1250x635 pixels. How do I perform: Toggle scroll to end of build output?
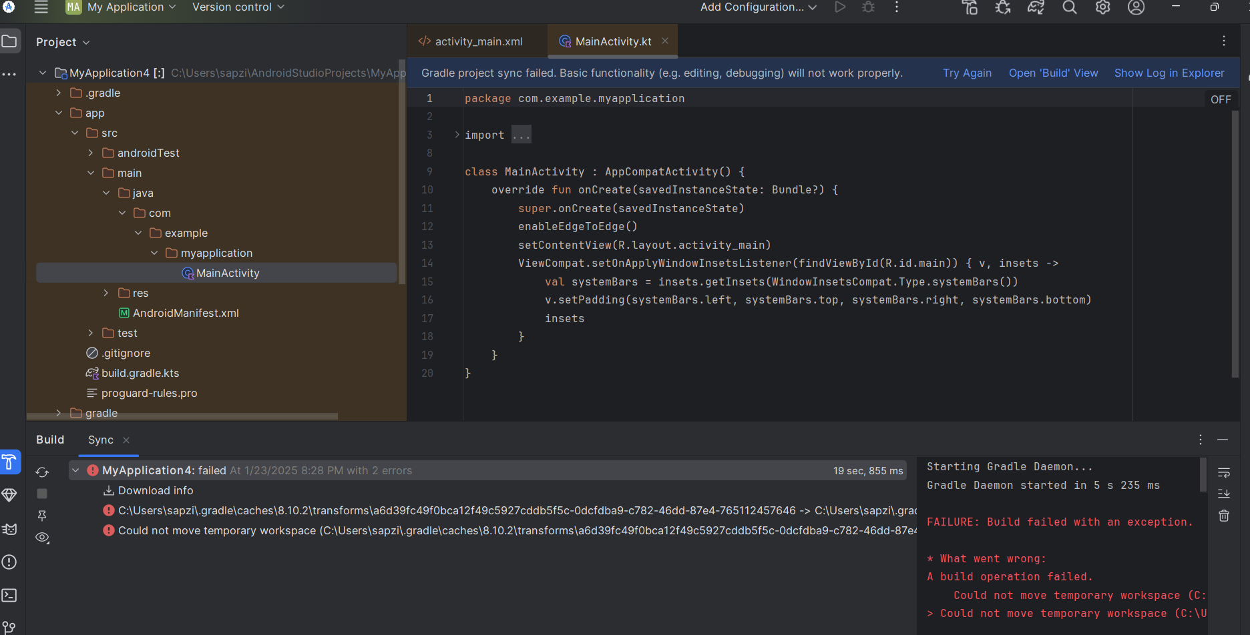point(1224,494)
